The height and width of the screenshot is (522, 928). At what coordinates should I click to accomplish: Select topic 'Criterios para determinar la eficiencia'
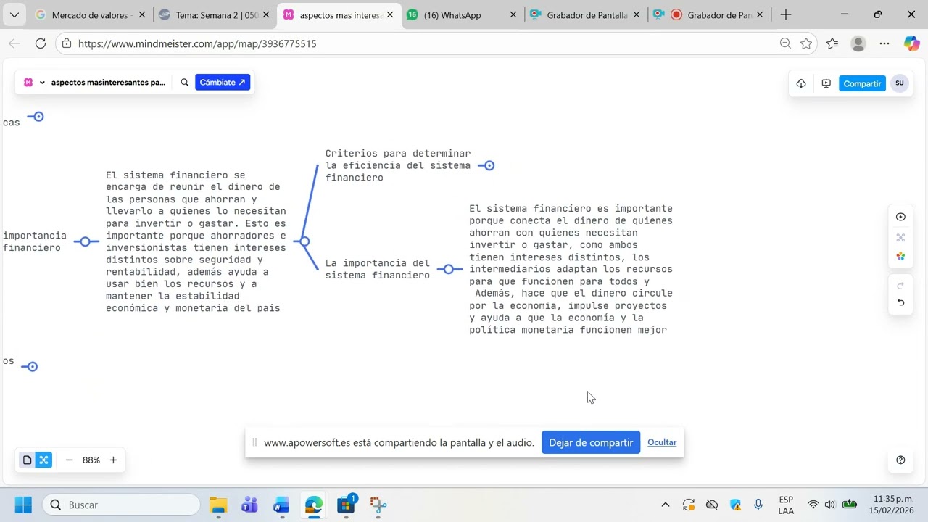tap(398, 165)
